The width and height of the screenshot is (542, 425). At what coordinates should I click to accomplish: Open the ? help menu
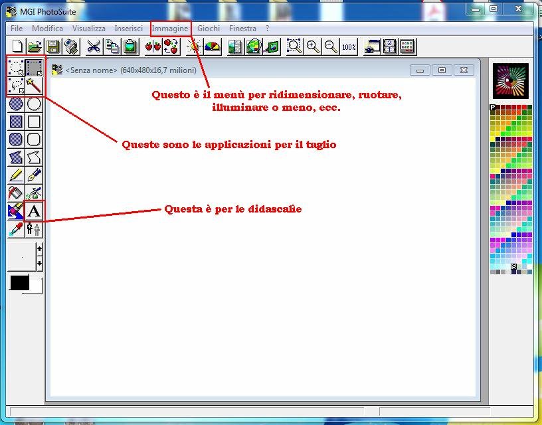pos(267,29)
